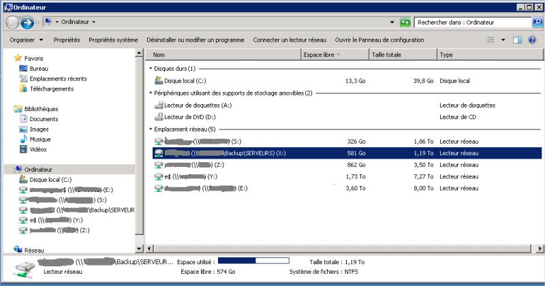
Task: Click the navigation pane scroll up arrow
Action: click(x=139, y=53)
